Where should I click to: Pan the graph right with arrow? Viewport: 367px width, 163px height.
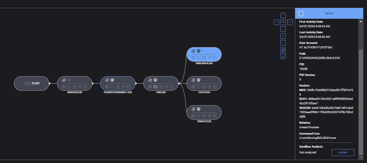pos(290,22)
